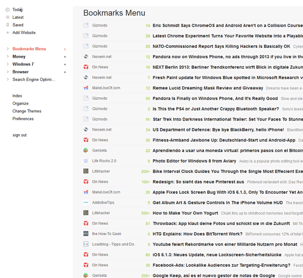The image size is (303, 278).
Task: Click Life Rocks 2.0 source name
Action: 104,161
